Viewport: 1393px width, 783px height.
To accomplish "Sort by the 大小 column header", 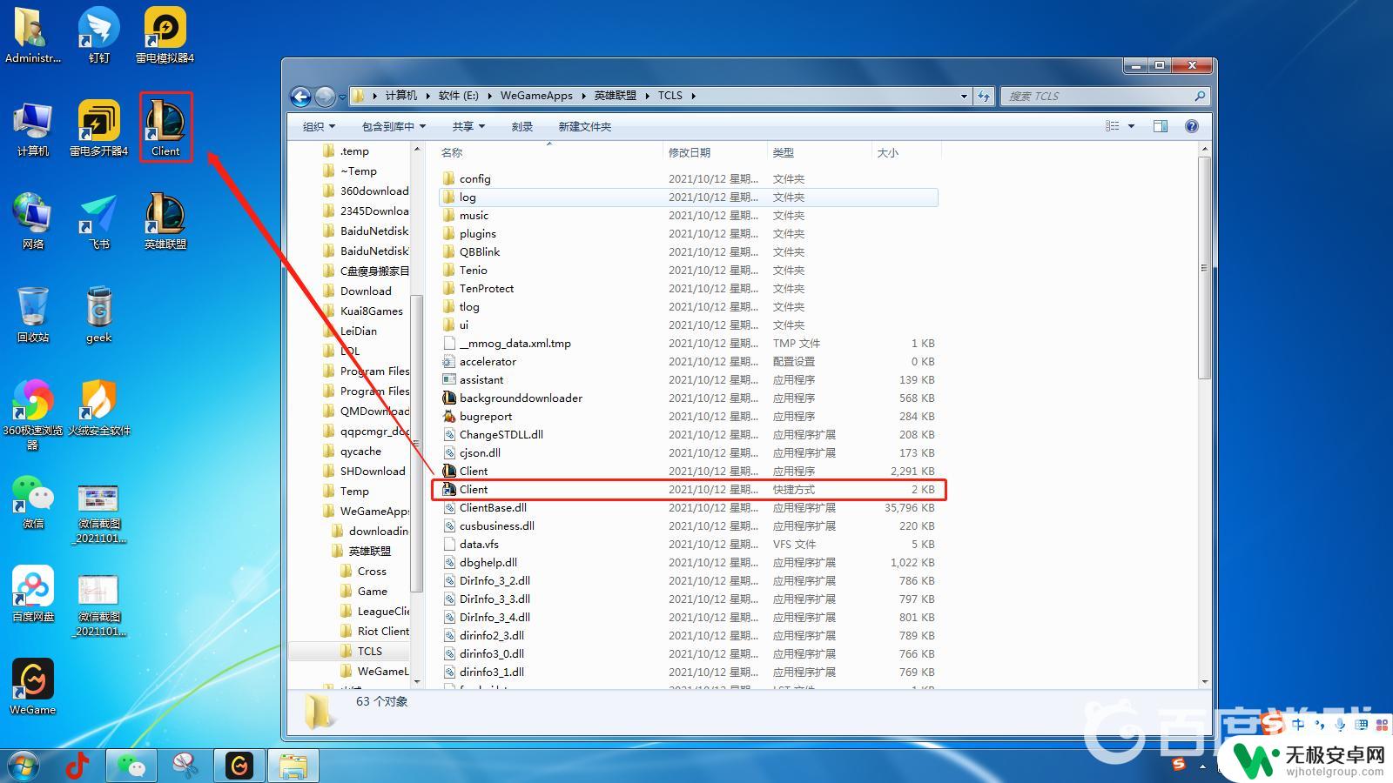I will coord(906,152).
